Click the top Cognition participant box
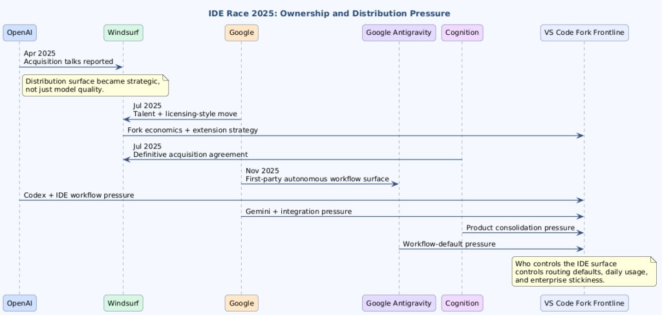This screenshot has height=315, width=662. pos(462,32)
